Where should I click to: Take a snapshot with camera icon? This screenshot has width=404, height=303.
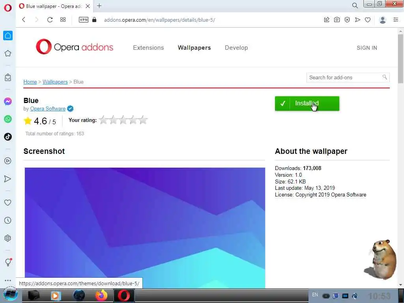(x=337, y=20)
